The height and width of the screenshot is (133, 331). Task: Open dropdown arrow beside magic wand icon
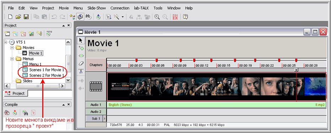coord(123,17)
